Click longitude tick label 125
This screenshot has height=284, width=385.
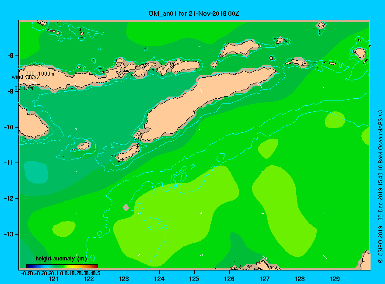pyautogui.click(x=194, y=279)
